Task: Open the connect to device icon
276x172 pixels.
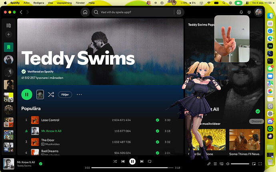Action: 222,164
